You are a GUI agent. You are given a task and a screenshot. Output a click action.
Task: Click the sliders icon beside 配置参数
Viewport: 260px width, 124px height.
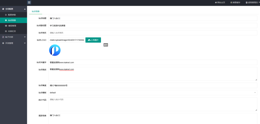6,15
